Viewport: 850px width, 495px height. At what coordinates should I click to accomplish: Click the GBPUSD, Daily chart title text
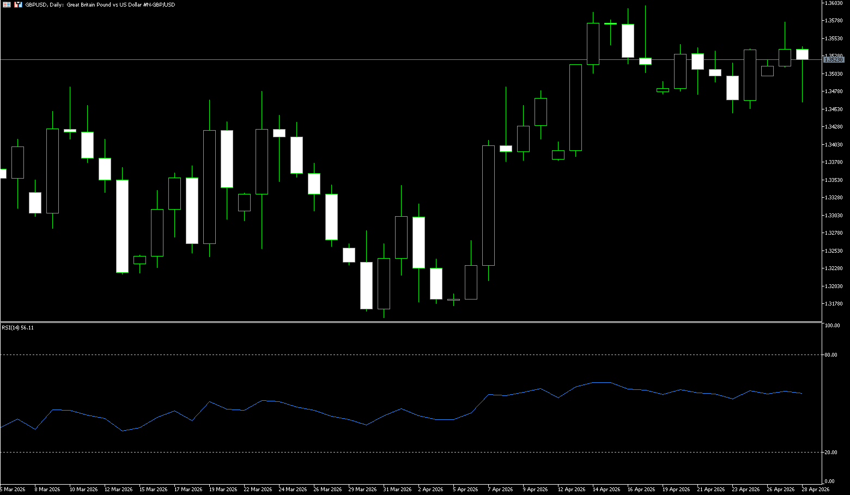pyautogui.click(x=100, y=4)
